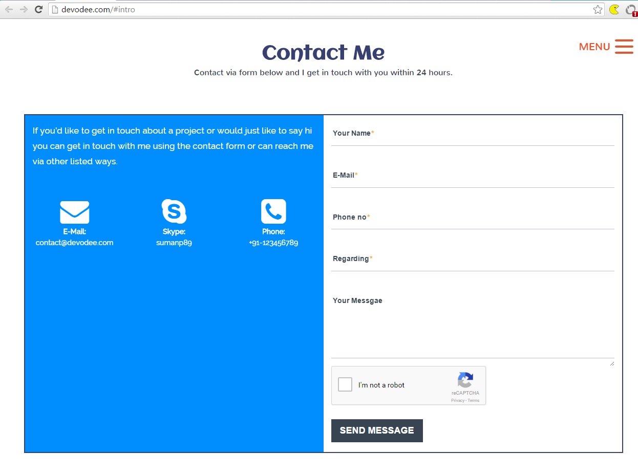
Task: Click the Contact Me heading
Action: coord(323,53)
